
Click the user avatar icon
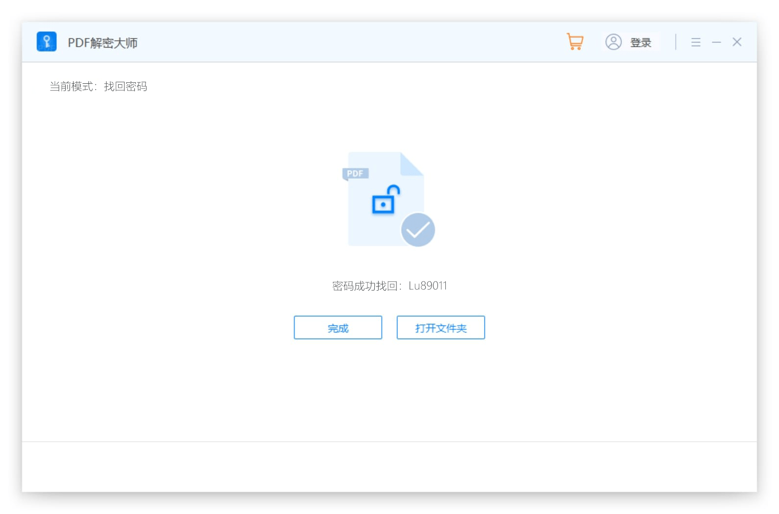(x=613, y=42)
